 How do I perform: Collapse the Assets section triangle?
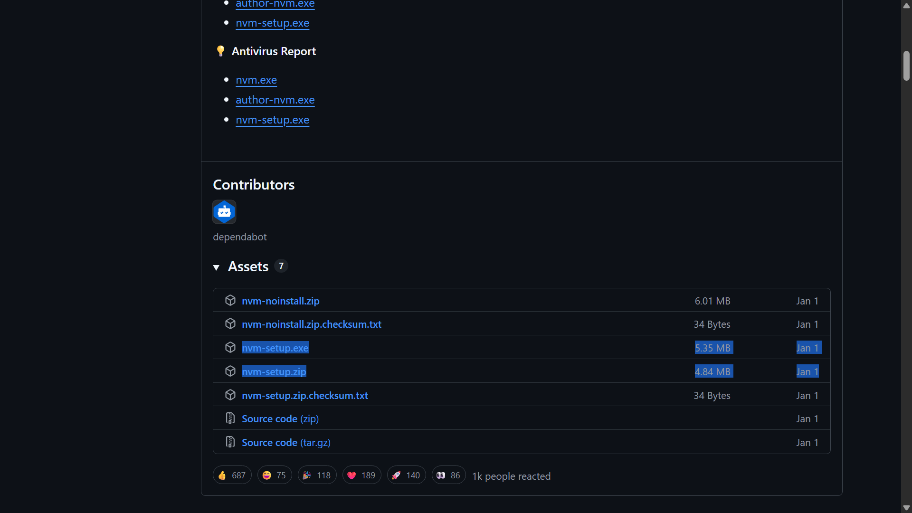tap(216, 267)
